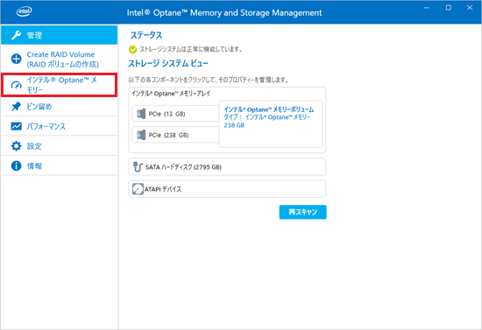This screenshot has width=482, height=330.
Task: Click the green status check icon
Action: (132, 49)
